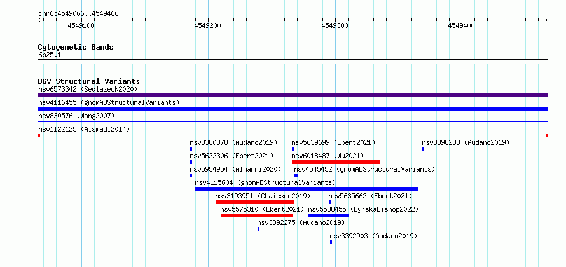Click ruler position 4549300
Viewport: 566px width, 267px height.
tap(335, 25)
